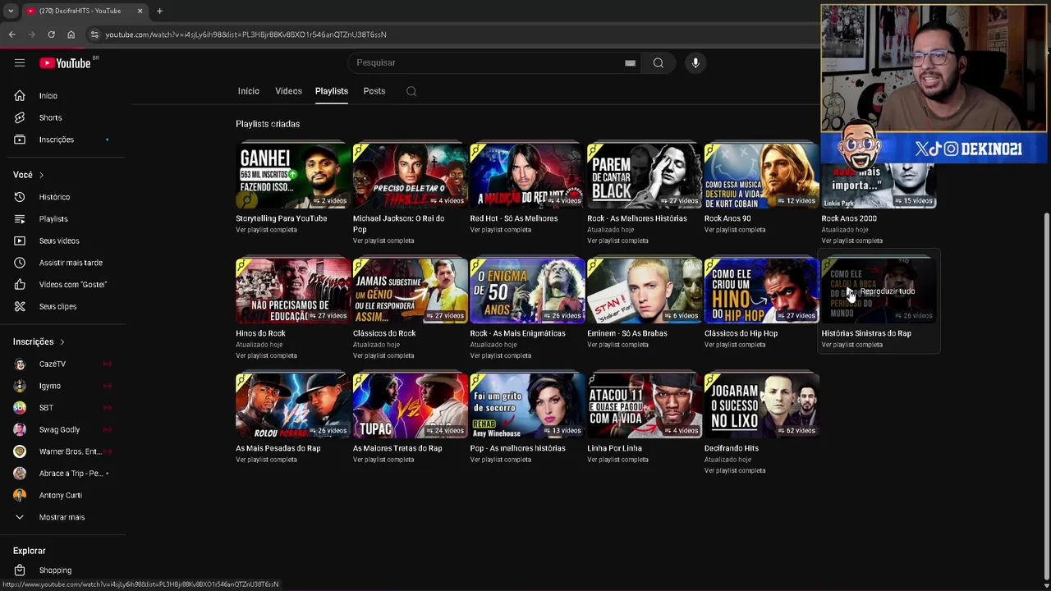Open the tab search dropdown arrow
1051x591 pixels.
[10, 11]
